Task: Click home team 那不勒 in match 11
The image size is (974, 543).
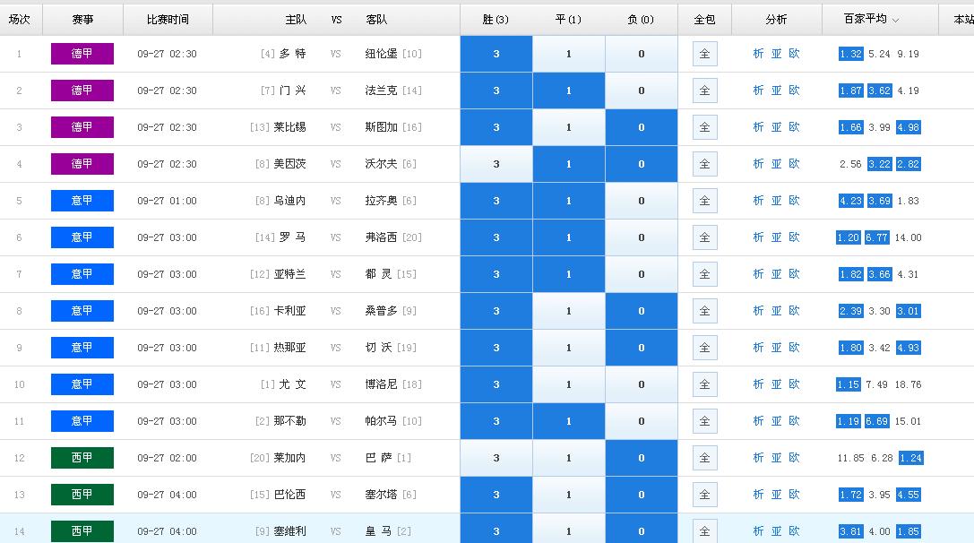Action: pyautogui.click(x=289, y=420)
